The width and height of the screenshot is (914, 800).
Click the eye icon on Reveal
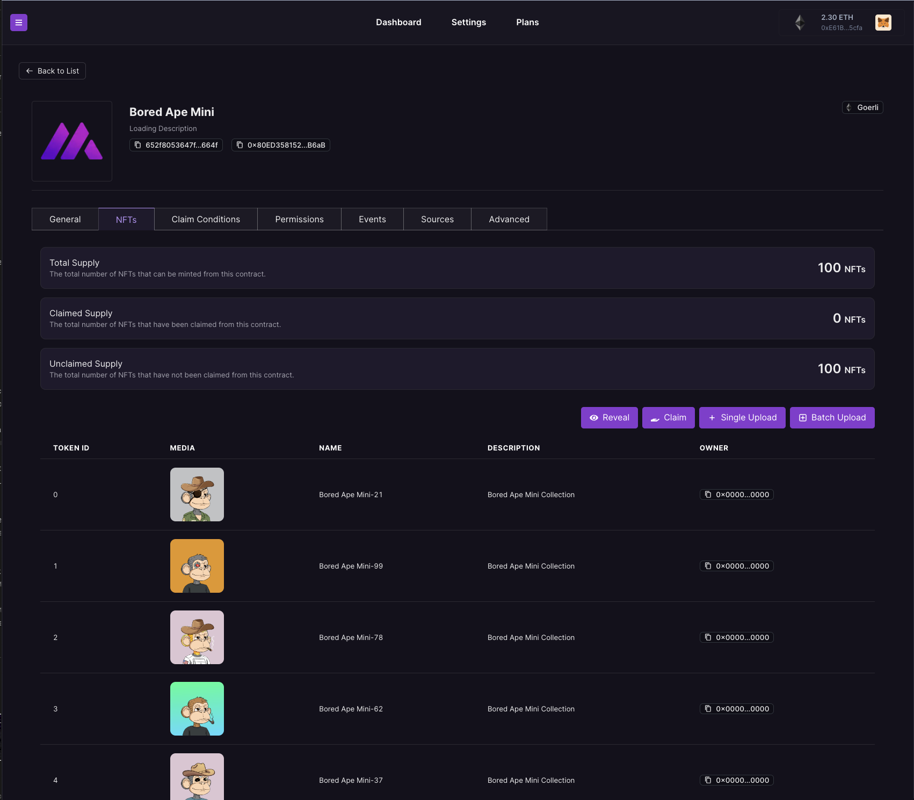click(594, 418)
